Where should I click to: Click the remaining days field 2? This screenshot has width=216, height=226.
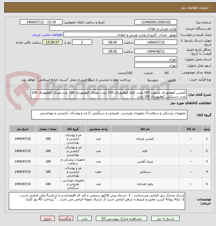click(x=82, y=42)
